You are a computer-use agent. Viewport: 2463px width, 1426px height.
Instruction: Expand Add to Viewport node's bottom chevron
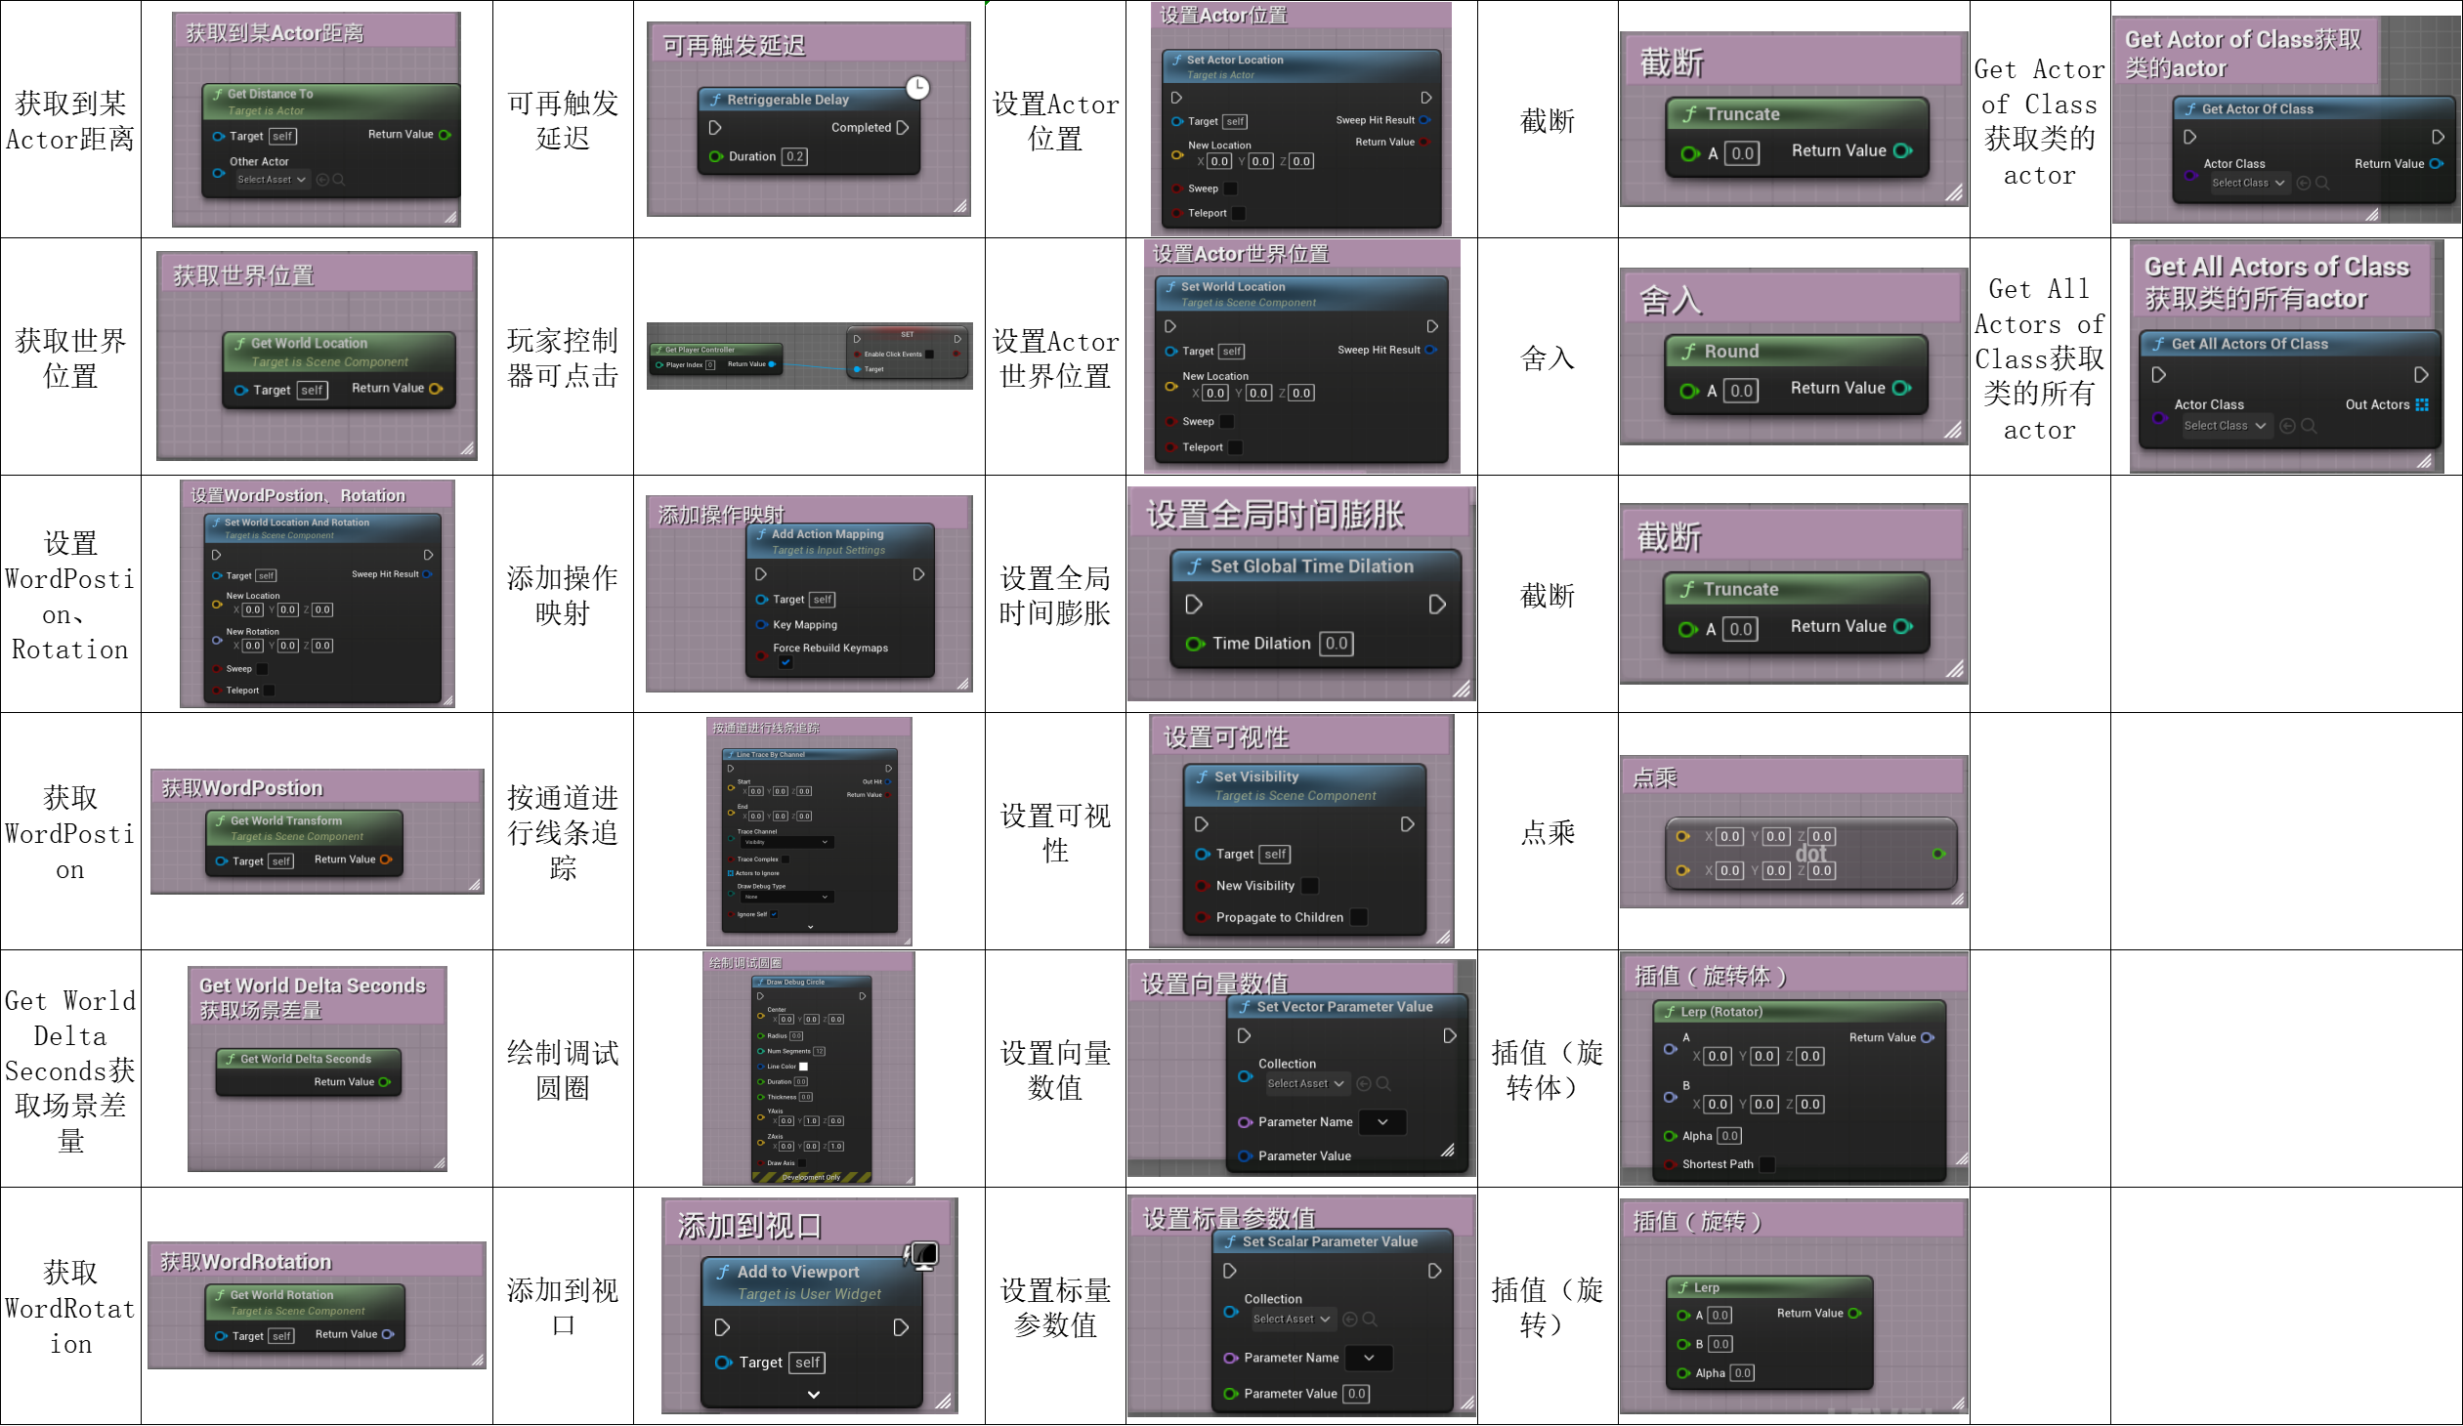(813, 1396)
